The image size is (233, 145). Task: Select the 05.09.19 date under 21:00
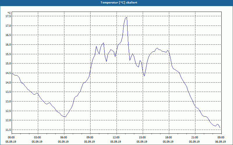click(x=194, y=142)
